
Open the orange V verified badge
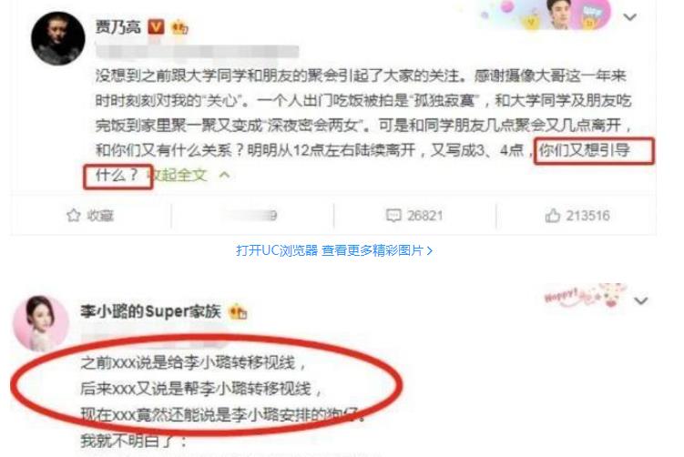tap(156, 27)
